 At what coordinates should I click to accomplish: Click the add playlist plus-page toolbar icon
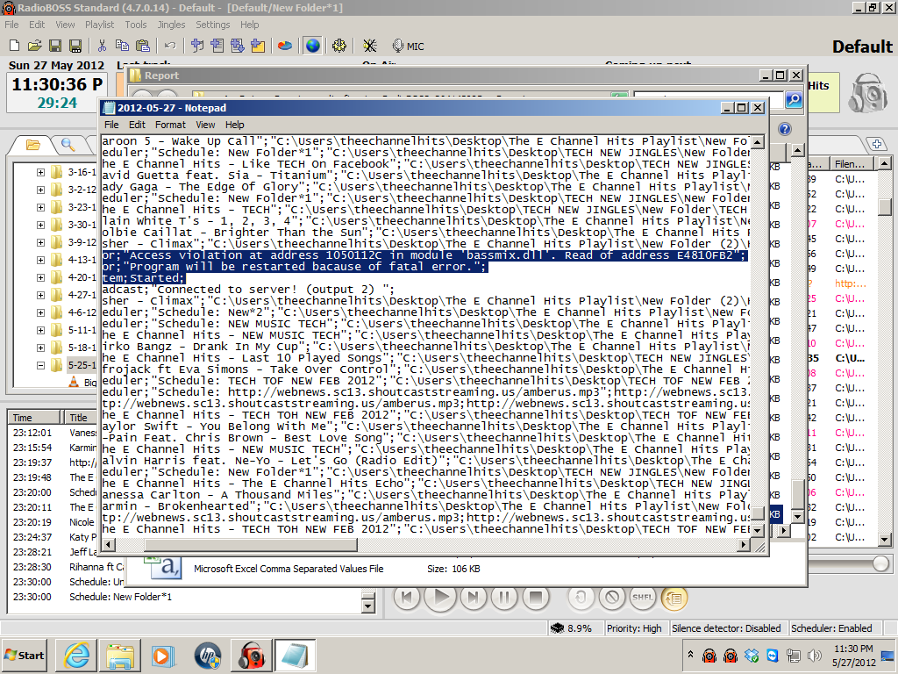(217, 46)
